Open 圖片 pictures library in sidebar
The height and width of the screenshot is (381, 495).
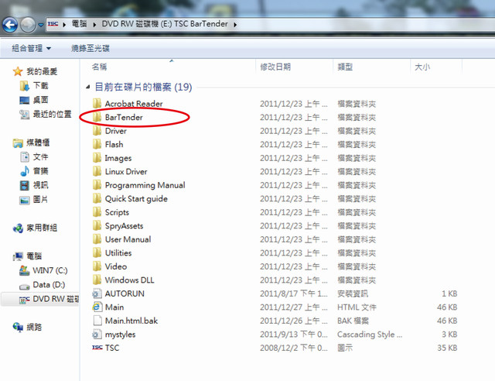(x=34, y=200)
